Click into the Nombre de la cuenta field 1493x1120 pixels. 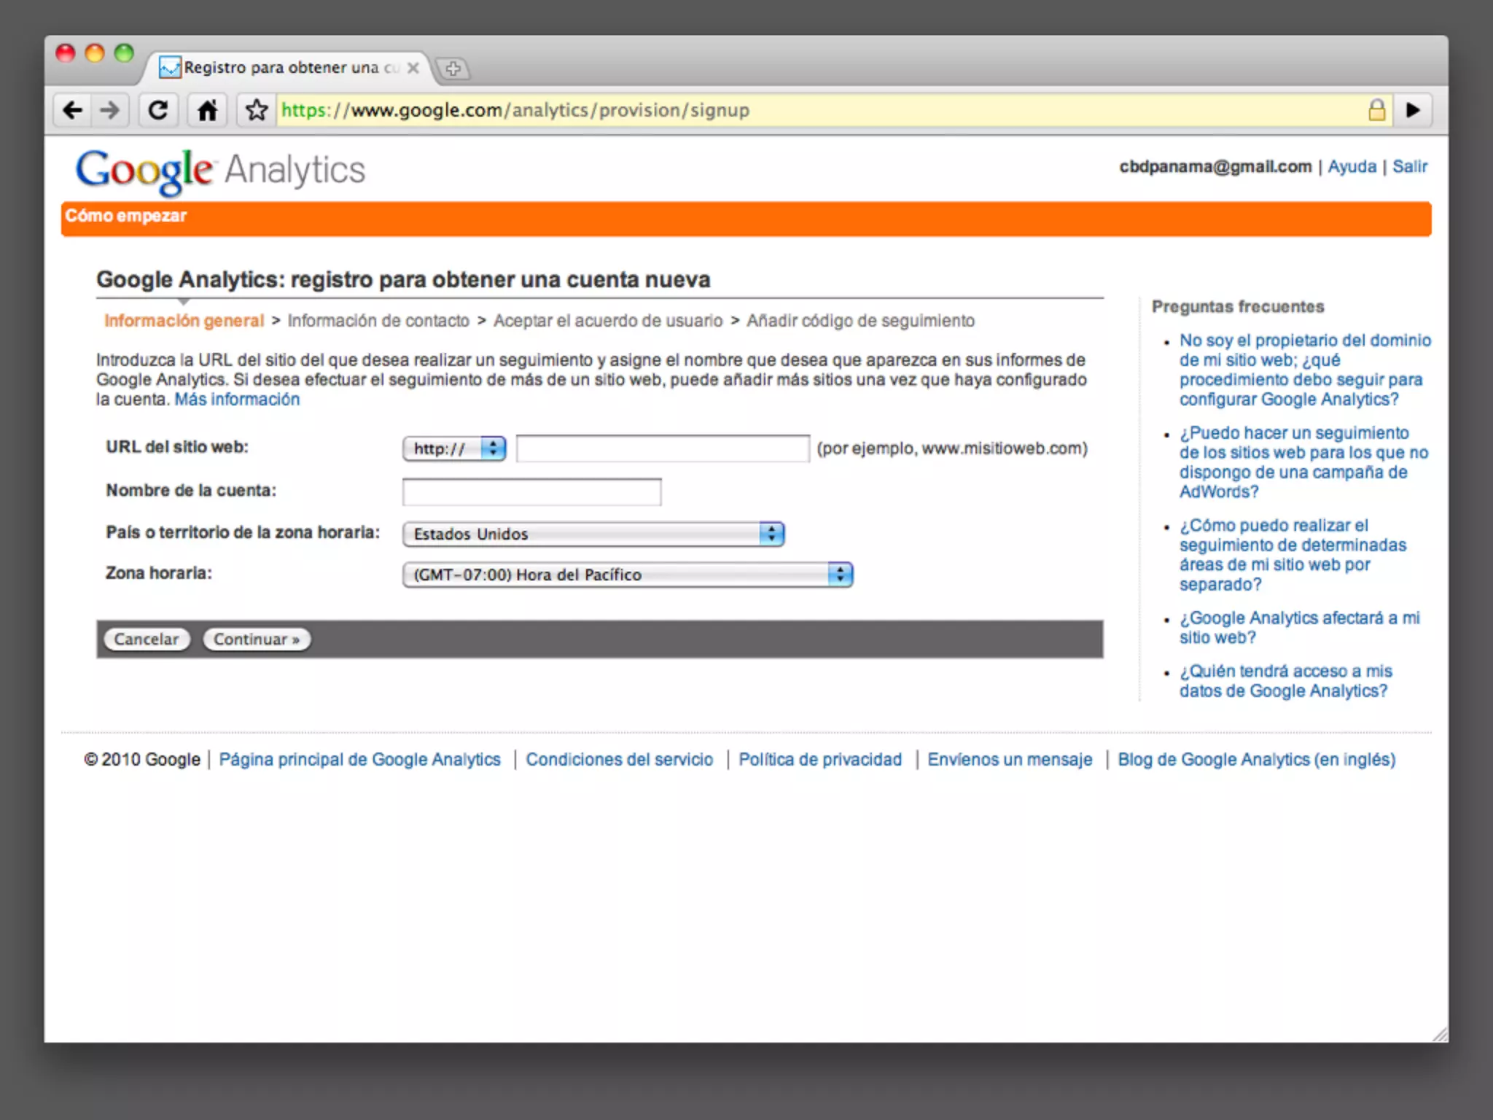pos(531,492)
